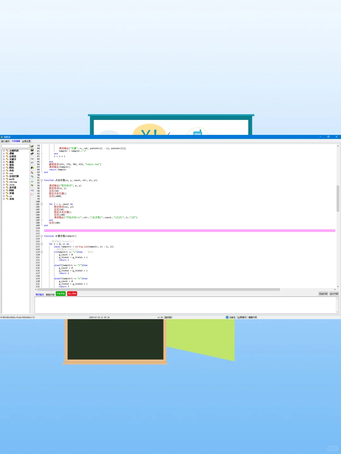The height and width of the screenshot is (454, 341).
Task: Click the red outdent lines icon
Action: click(x=32, y=194)
